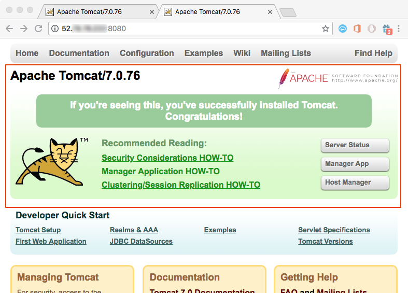Open the Tomcat Versions link
Viewport: 408px width, 293px height.
click(x=326, y=242)
